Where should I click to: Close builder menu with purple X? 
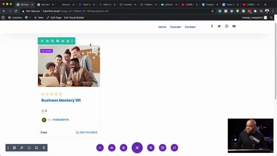coord(137,147)
